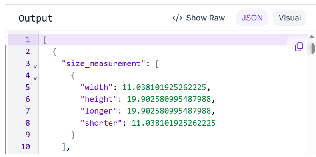Click the scrollbar up arrow
Image resolution: width=316 pixels, height=157 pixels.
click(x=312, y=37)
